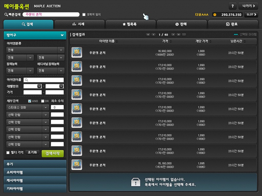This screenshot has width=262, height=196.
Task: Click unit price 1,895 cell
Action: tap(201, 165)
